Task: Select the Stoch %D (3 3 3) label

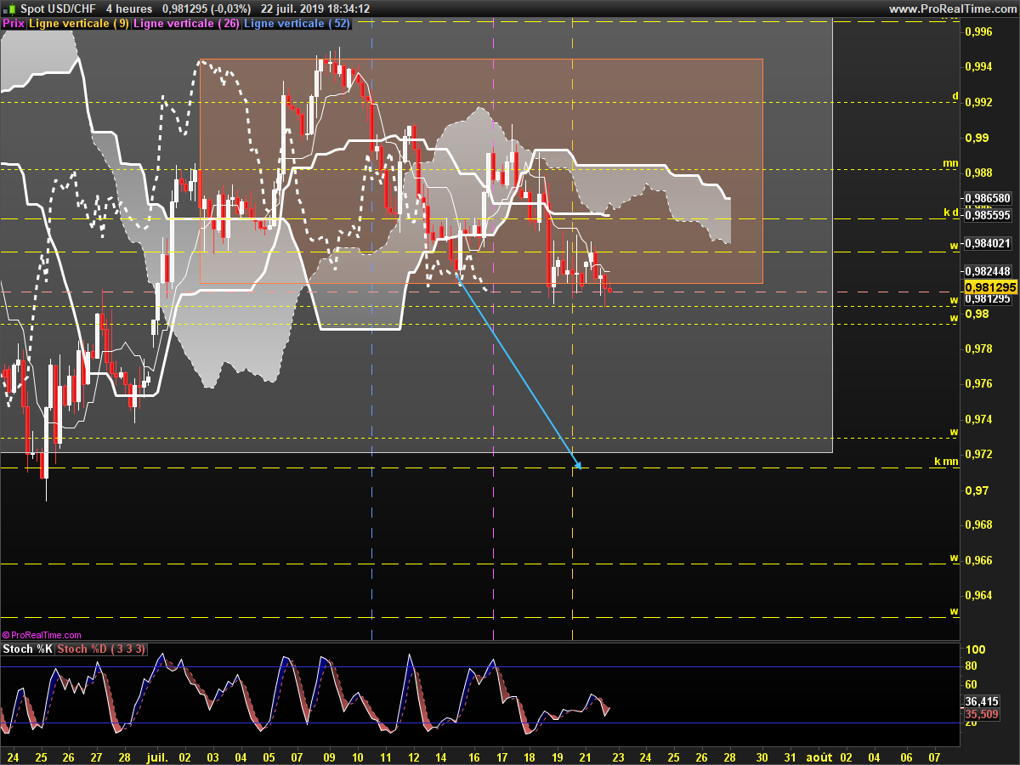Action: click(101, 649)
